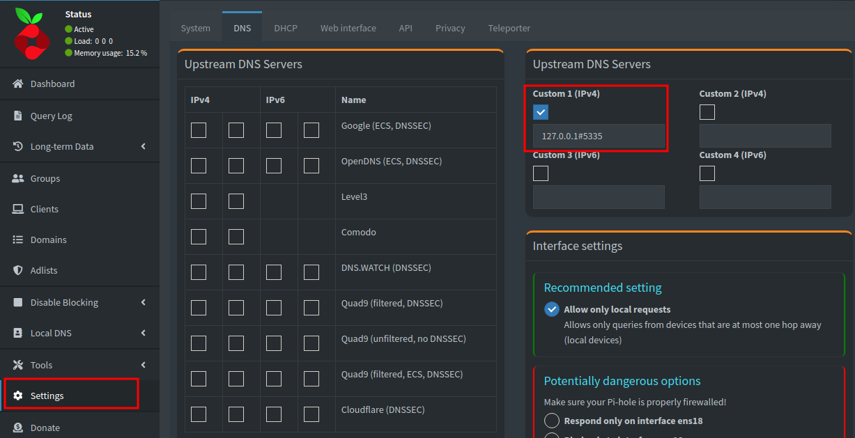Expand the Disable Blocking submenu
This screenshot has width=855, height=438.
(x=63, y=302)
